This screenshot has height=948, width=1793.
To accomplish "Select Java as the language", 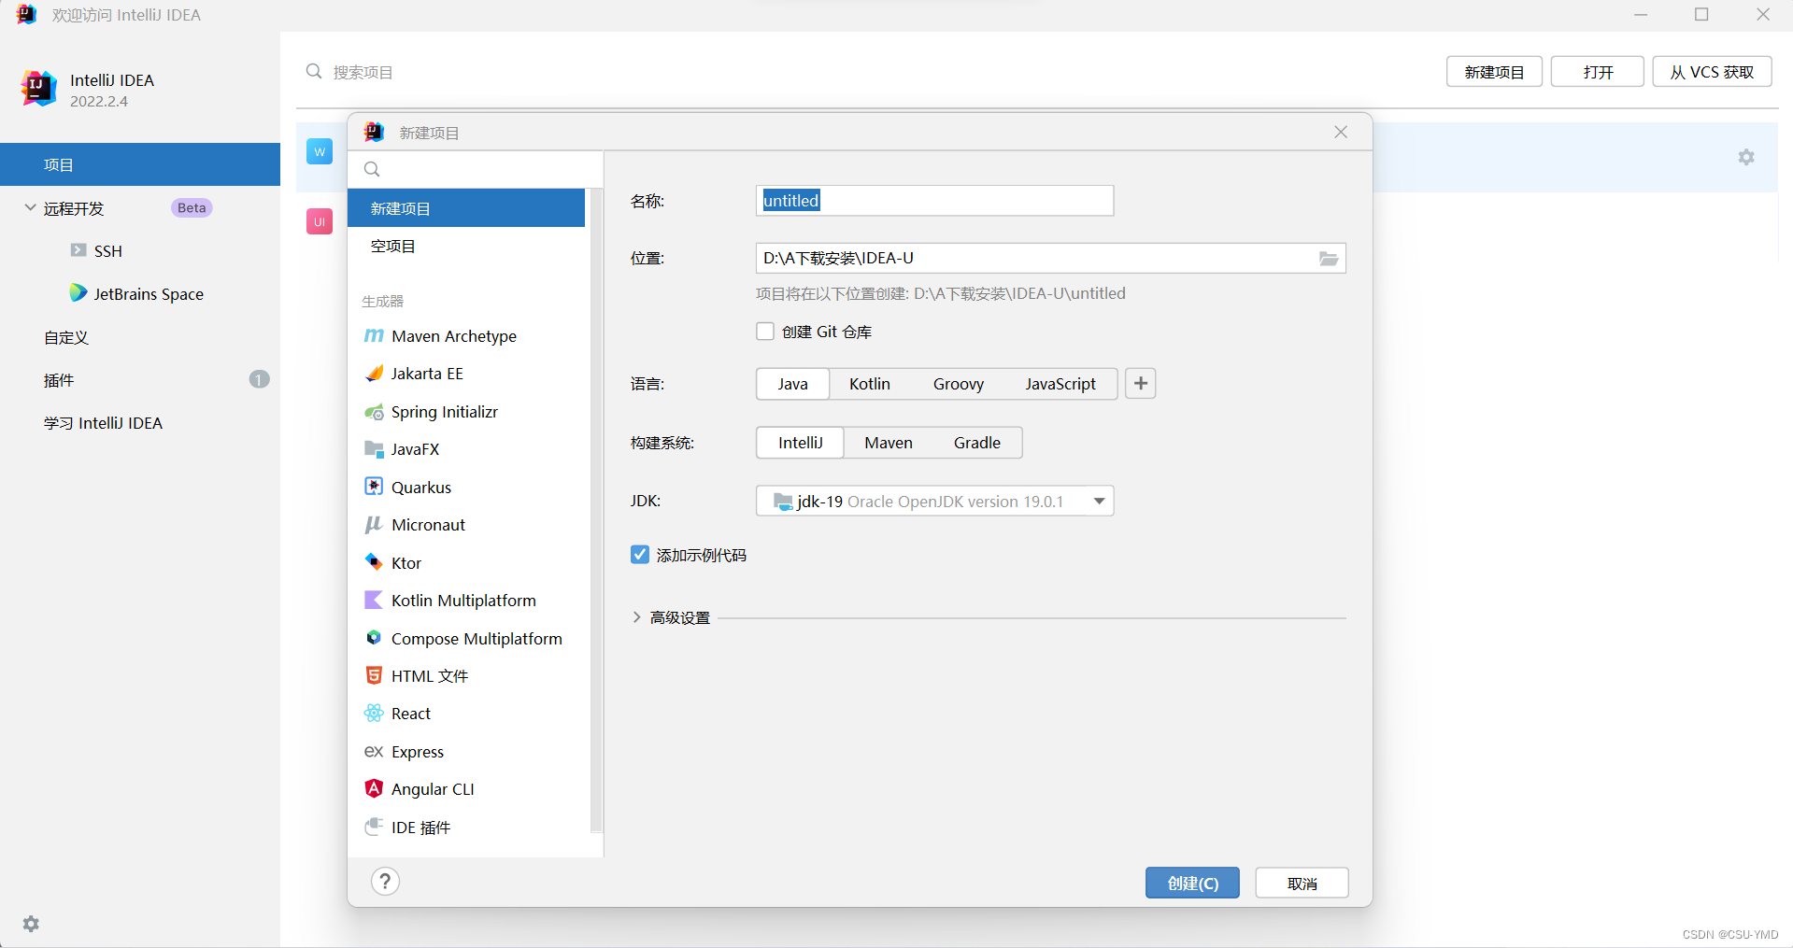I will pyautogui.click(x=792, y=384).
